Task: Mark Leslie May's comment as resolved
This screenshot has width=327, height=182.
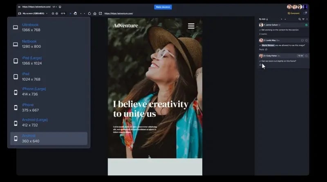Action: pyautogui.click(x=306, y=40)
